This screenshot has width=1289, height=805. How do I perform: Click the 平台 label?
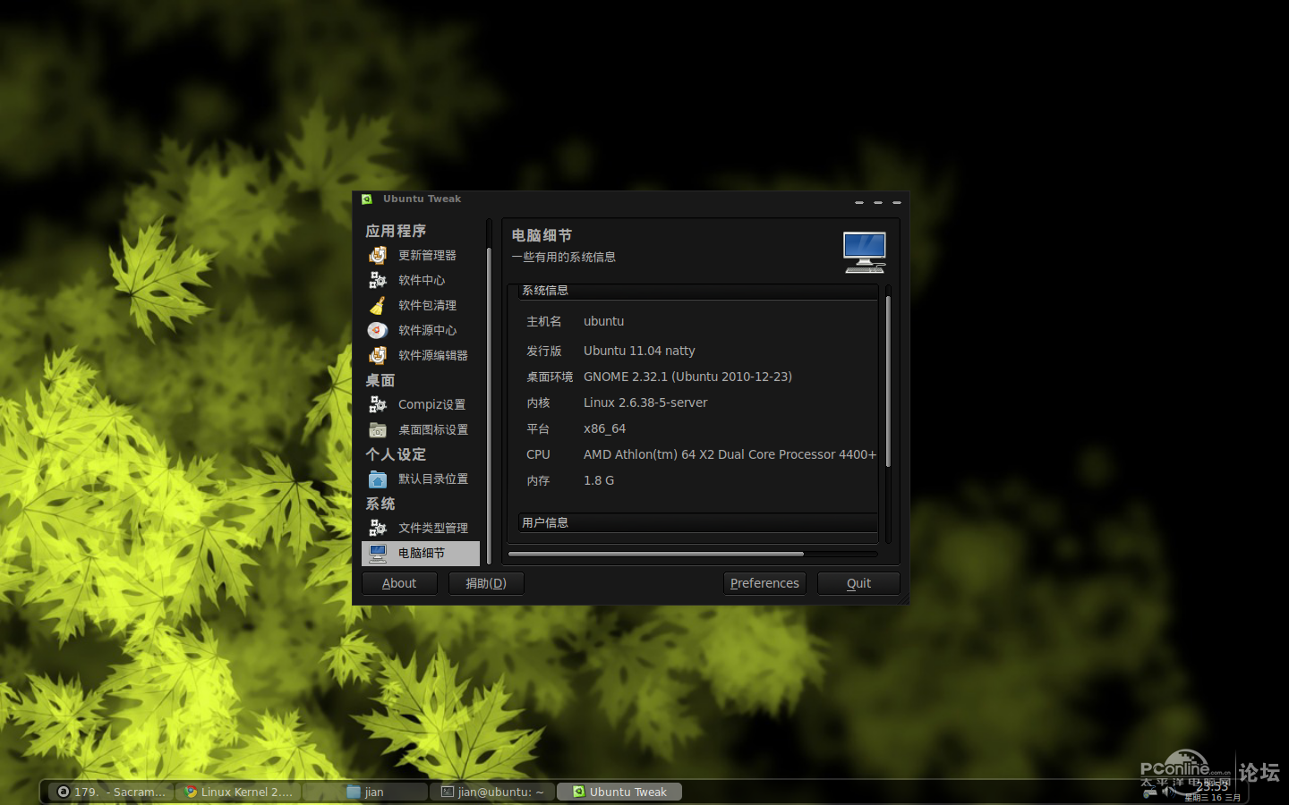(x=538, y=428)
